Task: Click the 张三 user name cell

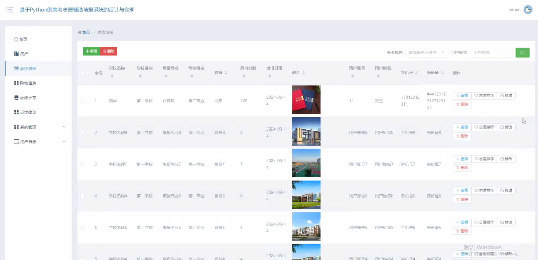Action: pos(379,101)
